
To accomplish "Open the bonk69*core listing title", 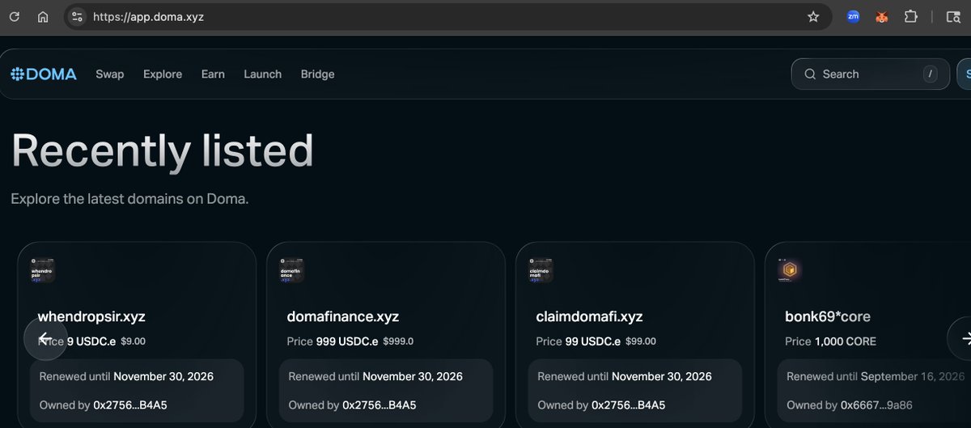I will click(x=828, y=316).
